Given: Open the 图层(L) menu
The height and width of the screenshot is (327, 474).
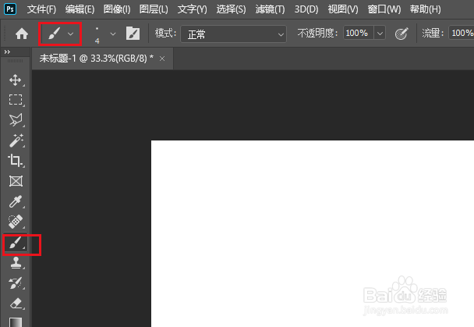Looking at the screenshot, I should (x=154, y=9).
